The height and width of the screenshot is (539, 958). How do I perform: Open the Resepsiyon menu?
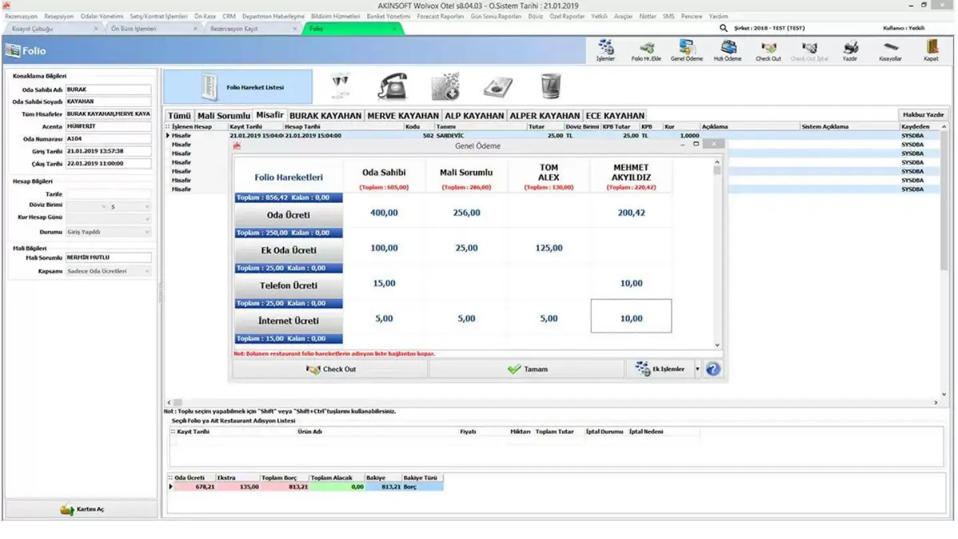tap(59, 16)
